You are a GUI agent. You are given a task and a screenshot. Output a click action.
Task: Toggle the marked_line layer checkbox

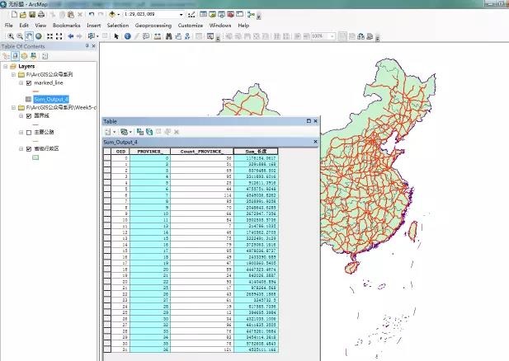click(x=29, y=83)
